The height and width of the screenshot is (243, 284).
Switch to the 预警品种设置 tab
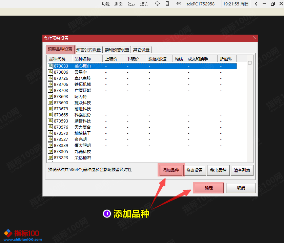pyautogui.click(x=60, y=49)
